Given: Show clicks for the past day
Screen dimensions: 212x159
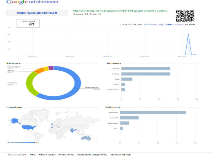Looking at the screenshot, I should (161, 24).
